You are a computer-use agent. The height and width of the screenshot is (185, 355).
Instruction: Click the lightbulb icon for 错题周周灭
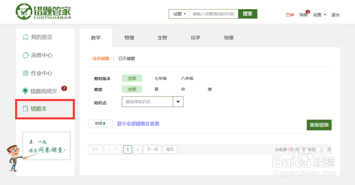[x=26, y=91]
